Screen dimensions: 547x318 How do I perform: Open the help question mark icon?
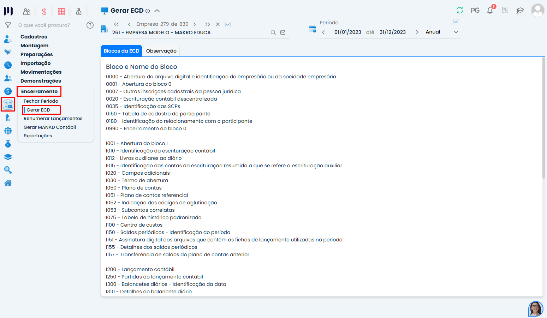point(90,25)
